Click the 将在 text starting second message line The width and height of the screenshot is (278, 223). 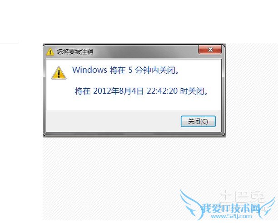(82, 91)
